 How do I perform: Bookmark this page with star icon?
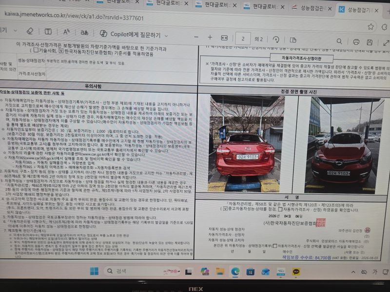pos(370,27)
